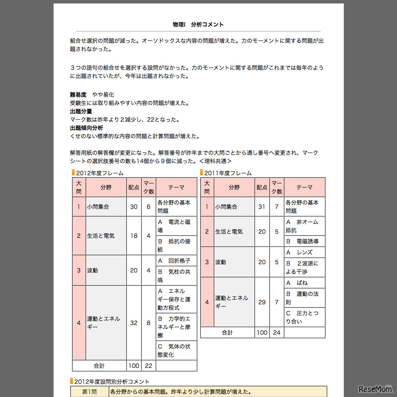The width and height of the screenshot is (397, 397).
Task: Click the マーク数 header in the 2011 table
Action: coord(276,187)
